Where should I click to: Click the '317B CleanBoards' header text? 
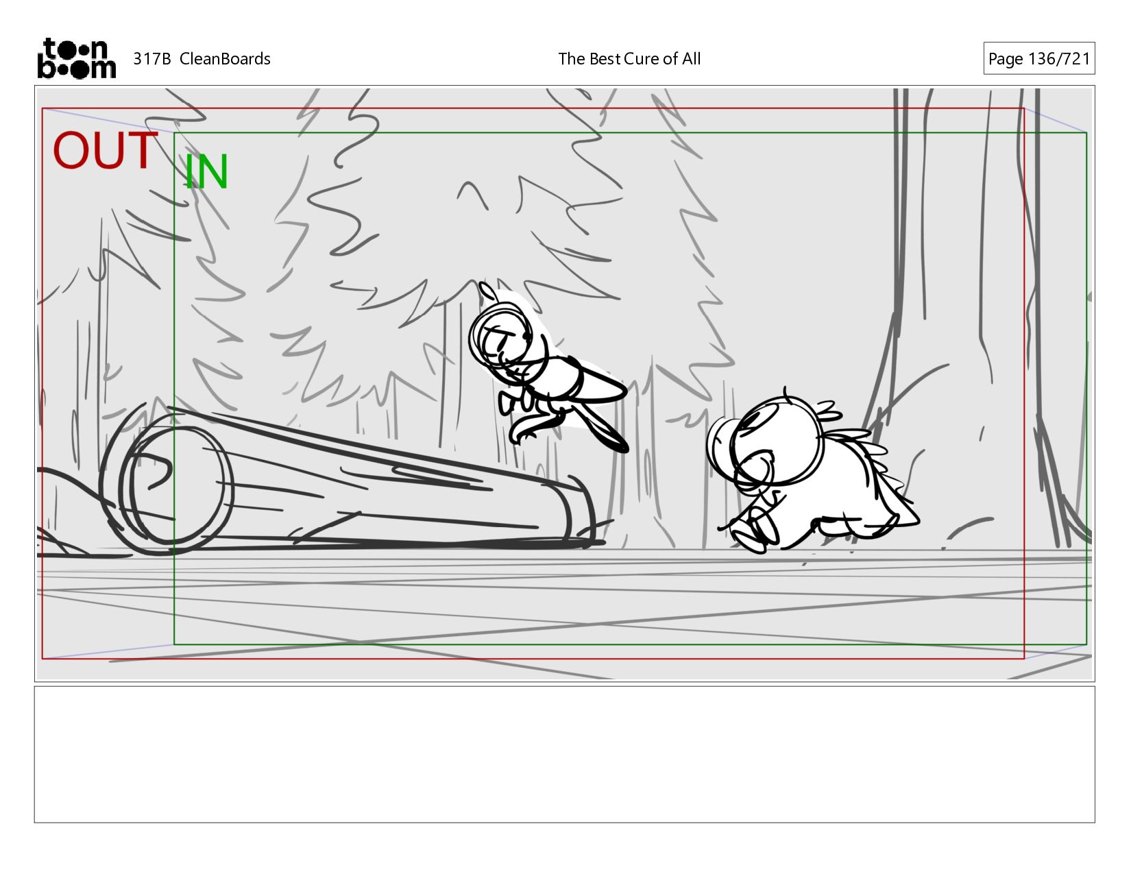pyautogui.click(x=202, y=59)
